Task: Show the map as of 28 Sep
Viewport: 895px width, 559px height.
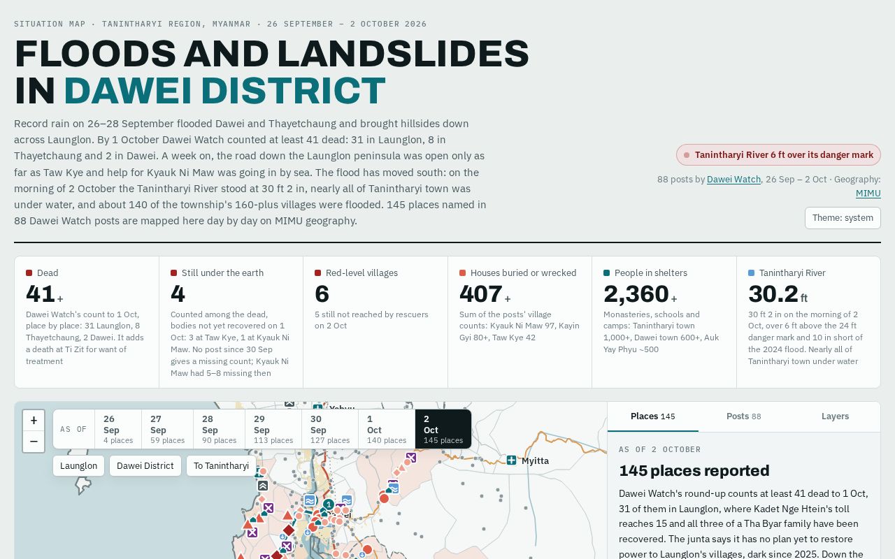Action: 219,429
